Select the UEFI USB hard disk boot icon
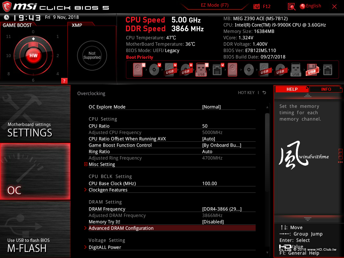 (170, 70)
